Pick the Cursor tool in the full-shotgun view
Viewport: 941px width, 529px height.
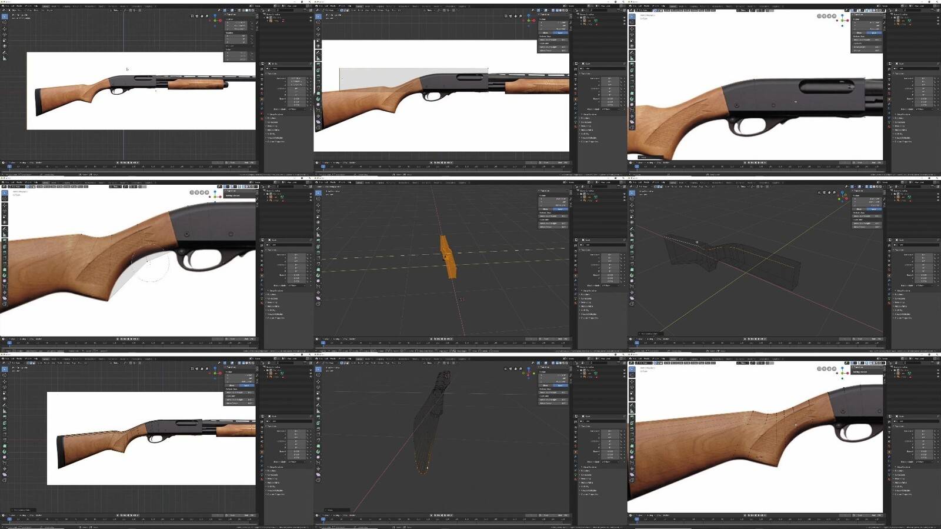(x=5, y=23)
